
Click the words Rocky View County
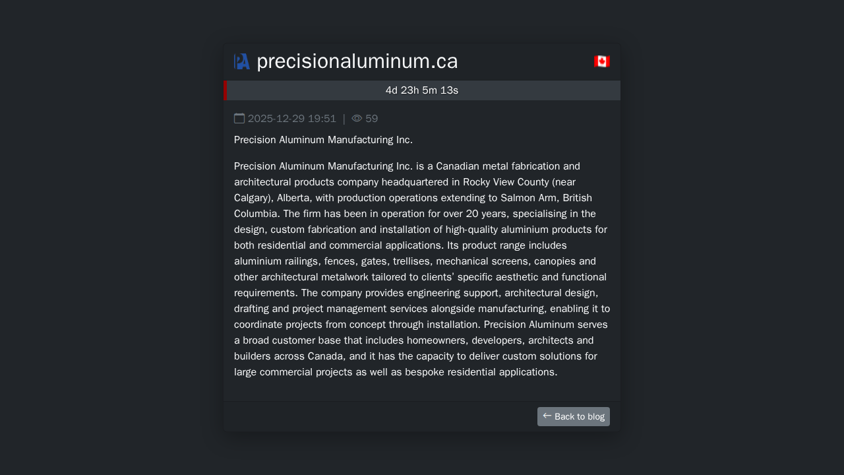click(x=506, y=182)
